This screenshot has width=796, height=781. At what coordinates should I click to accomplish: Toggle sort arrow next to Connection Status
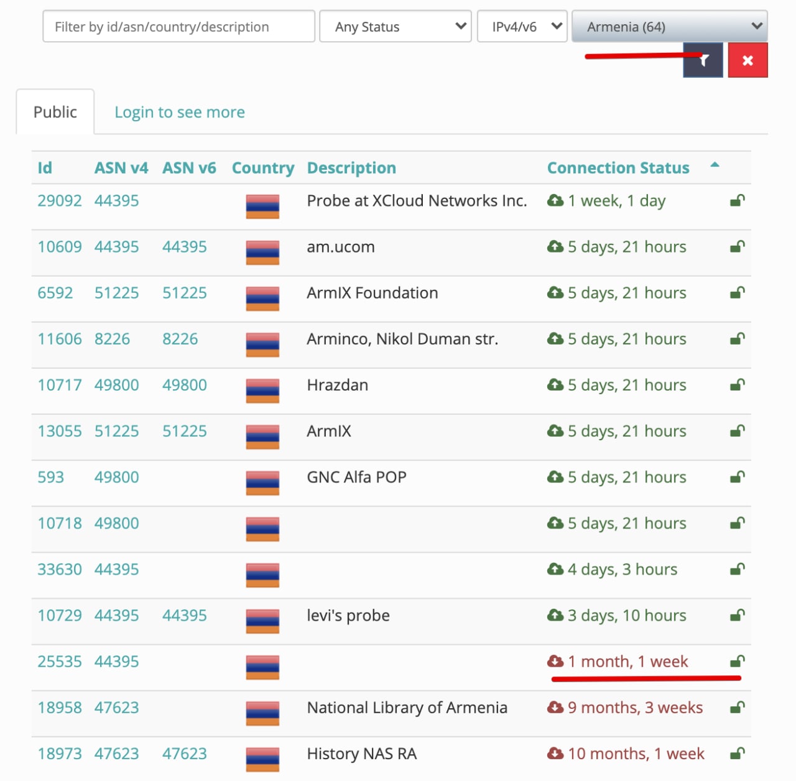(x=715, y=165)
